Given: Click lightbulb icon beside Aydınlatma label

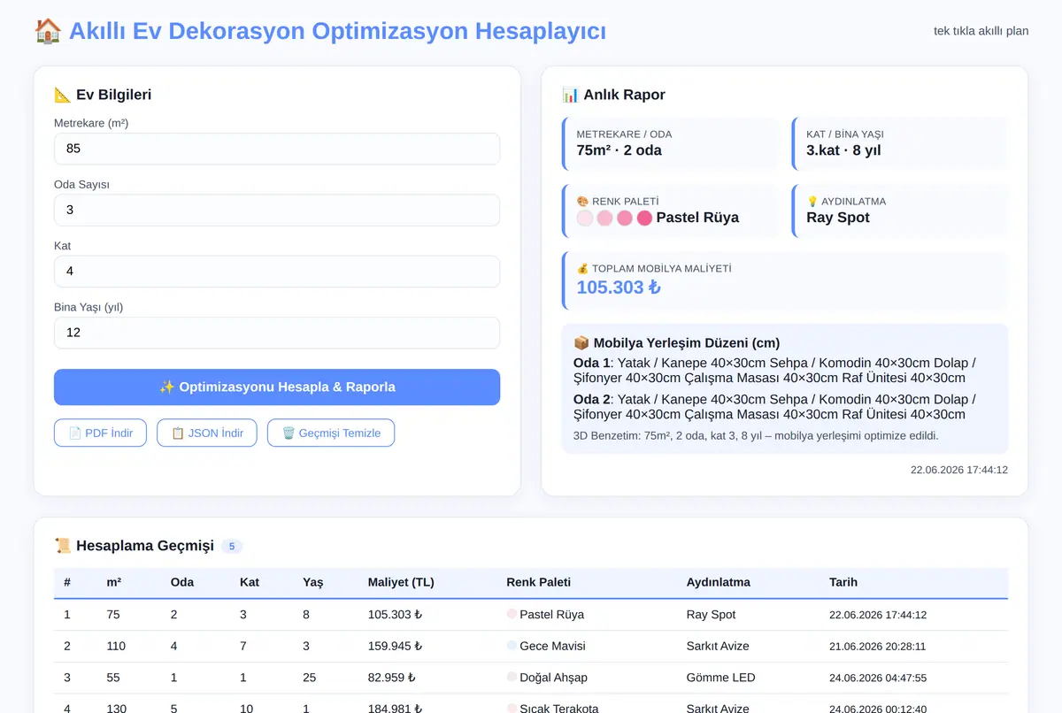Looking at the screenshot, I should [x=812, y=202].
